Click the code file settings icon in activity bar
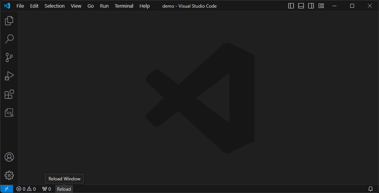The width and height of the screenshot is (379, 193). pyautogui.click(x=9, y=113)
